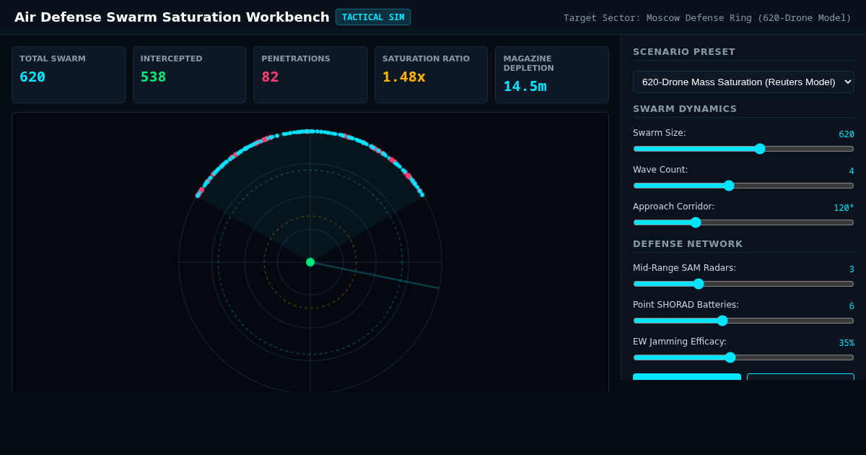Click the TACTICAL SIM badge
This screenshot has height=455, width=866.
(x=373, y=17)
